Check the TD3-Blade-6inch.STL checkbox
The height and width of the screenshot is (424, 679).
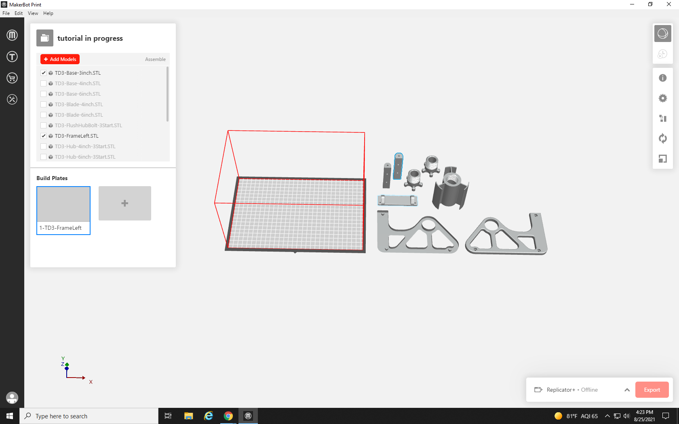point(44,115)
